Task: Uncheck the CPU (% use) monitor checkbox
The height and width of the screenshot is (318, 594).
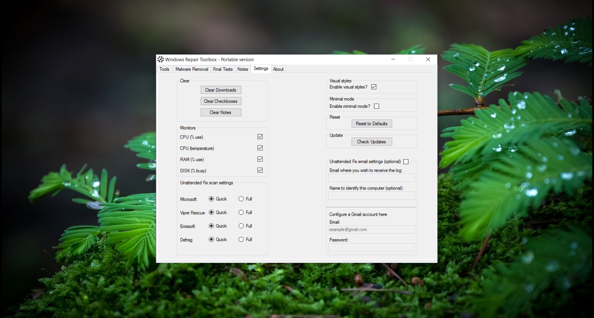Action: (x=260, y=137)
